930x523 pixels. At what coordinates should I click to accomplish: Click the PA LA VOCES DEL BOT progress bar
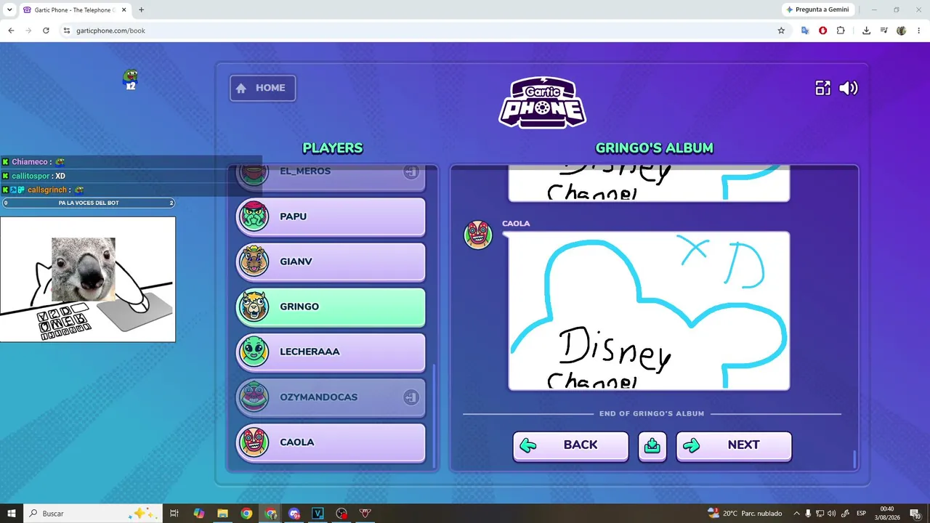[88, 203]
